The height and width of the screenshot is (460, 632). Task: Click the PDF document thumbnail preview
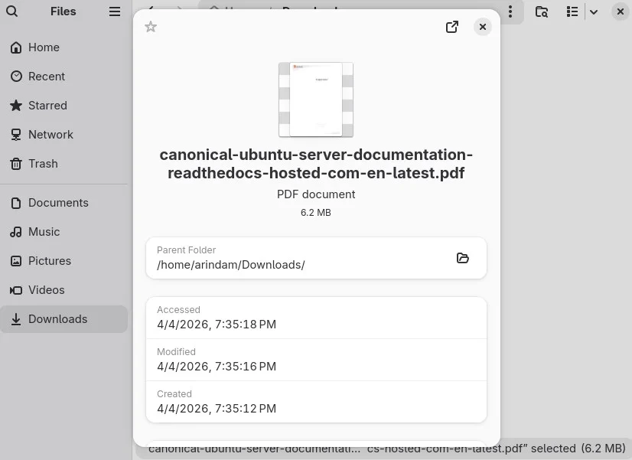point(316,100)
